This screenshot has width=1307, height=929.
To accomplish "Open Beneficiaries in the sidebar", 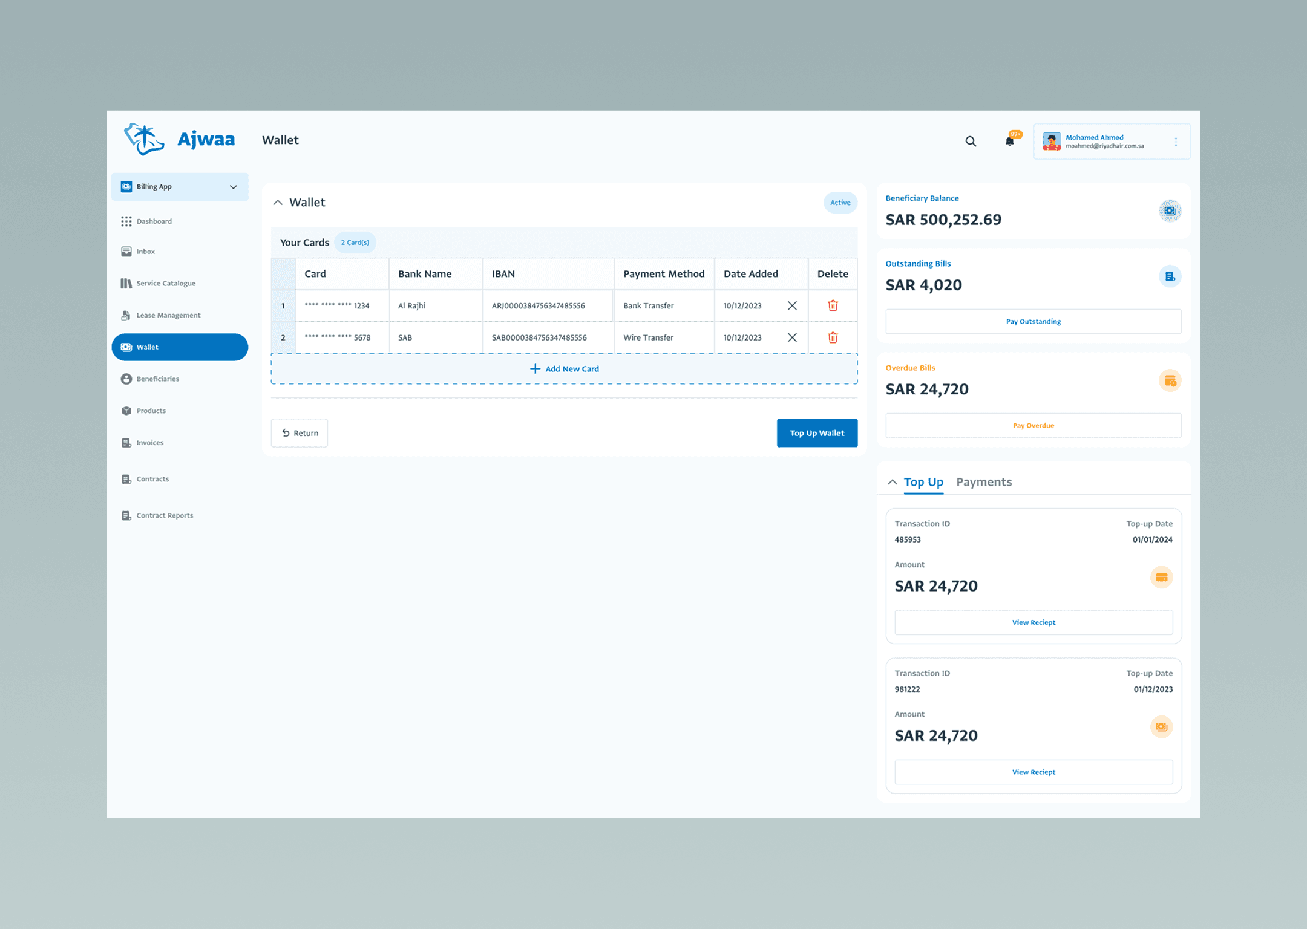I will (x=157, y=379).
